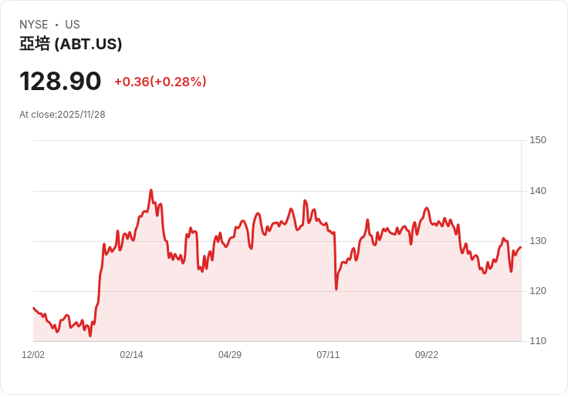
Task: Select the 02/14 date on the x-axis
Action: point(131,355)
